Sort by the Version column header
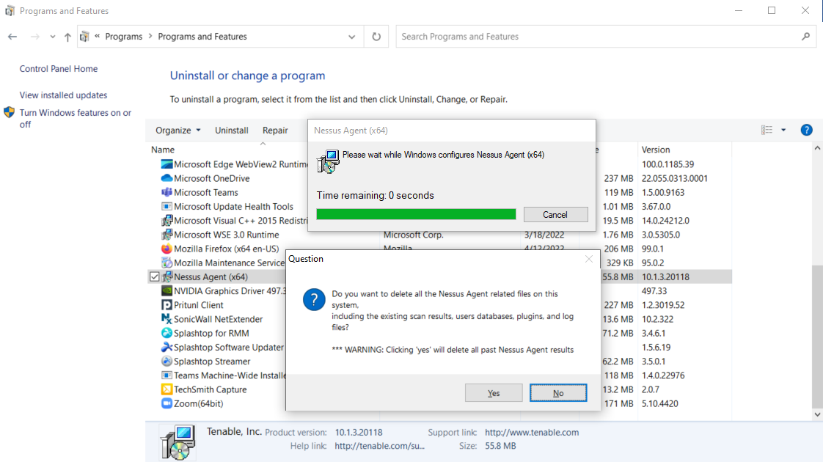This screenshot has height=462, width=823. pos(656,150)
